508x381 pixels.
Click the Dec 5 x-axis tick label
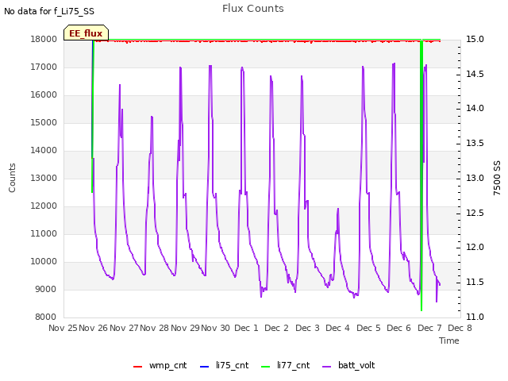368,328
